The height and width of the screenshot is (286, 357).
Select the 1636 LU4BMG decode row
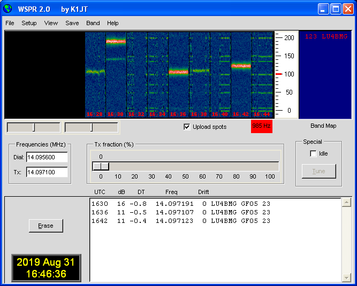[x=180, y=212]
